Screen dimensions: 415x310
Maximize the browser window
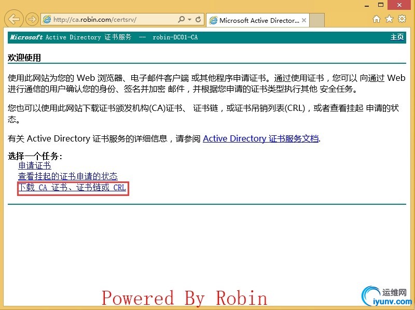pyautogui.click(x=381, y=5)
